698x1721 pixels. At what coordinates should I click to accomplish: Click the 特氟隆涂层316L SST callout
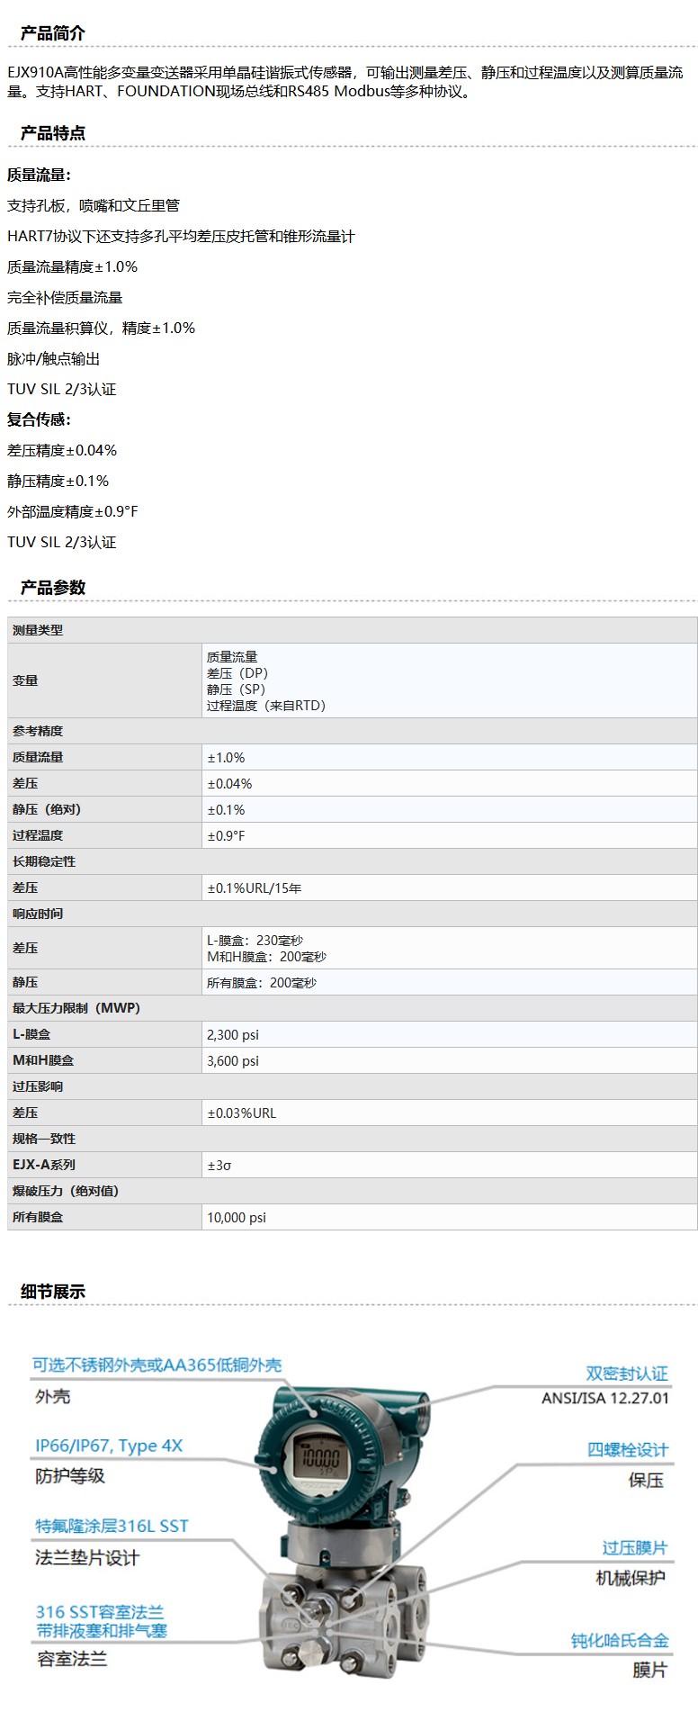[x=112, y=1526]
